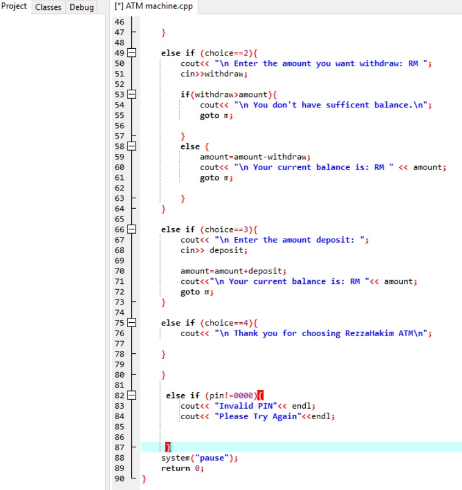Collapse the choice==3 fold at line 66
This screenshot has width=462, height=490.
point(132,229)
